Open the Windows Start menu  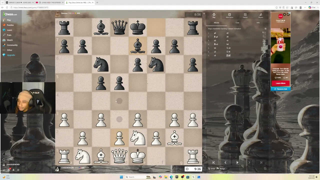click(121, 177)
